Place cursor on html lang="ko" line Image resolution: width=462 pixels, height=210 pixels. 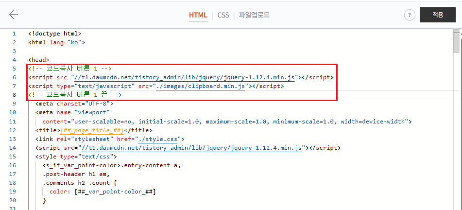[x=56, y=42]
